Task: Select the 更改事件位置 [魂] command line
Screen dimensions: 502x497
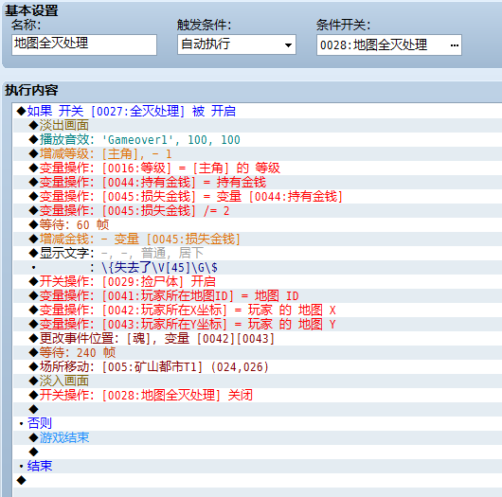Action: point(258,339)
